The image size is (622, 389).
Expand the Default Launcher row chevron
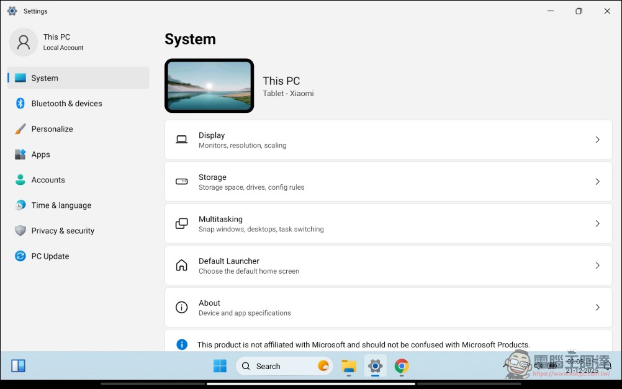click(x=597, y=266)
